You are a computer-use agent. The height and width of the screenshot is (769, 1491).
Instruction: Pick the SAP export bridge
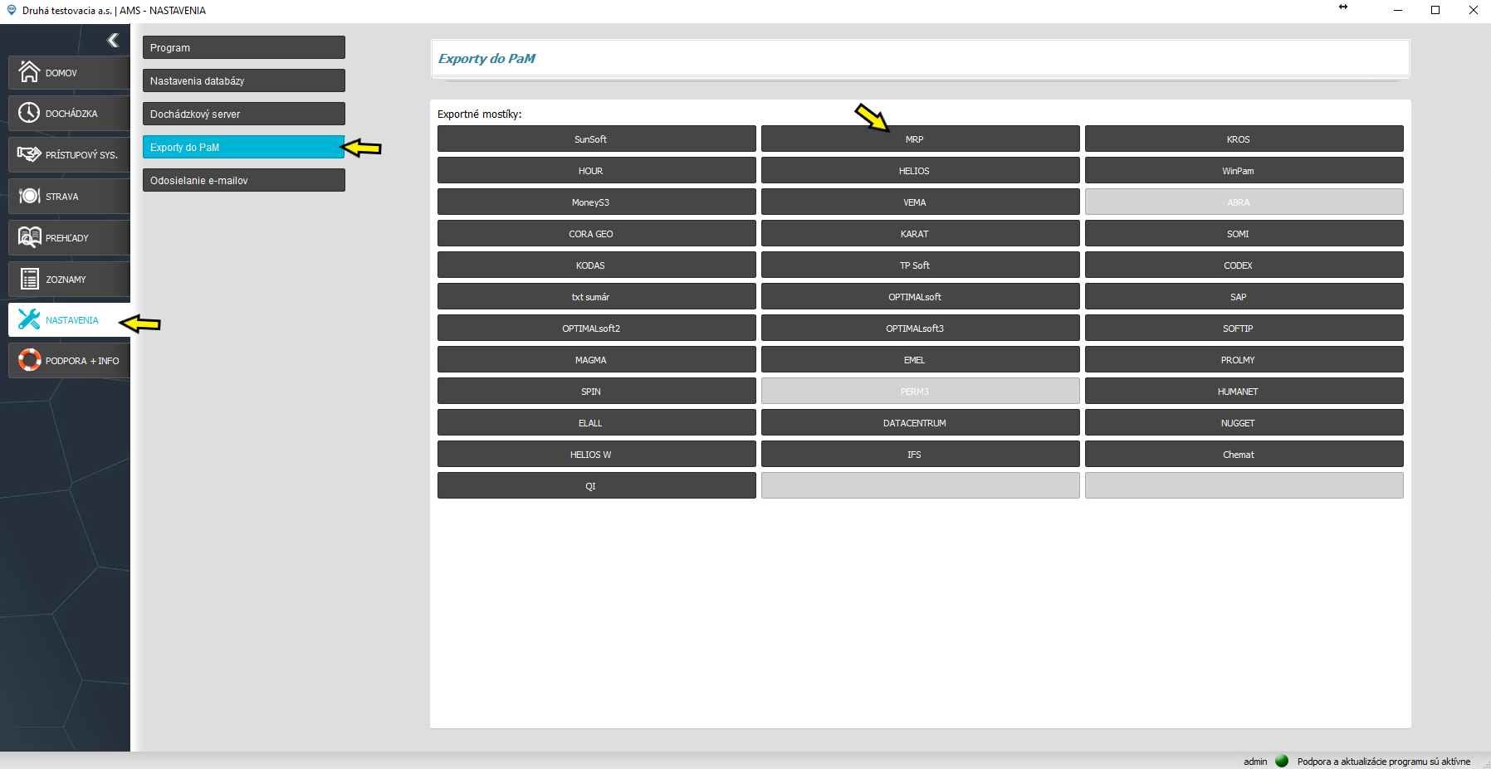pyautogui.click(x=1244, y=296)
